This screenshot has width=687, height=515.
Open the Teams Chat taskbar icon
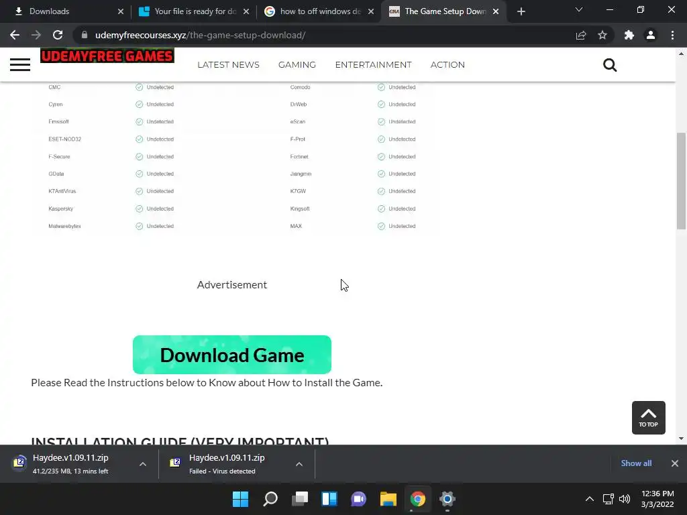tap(358, 499)
